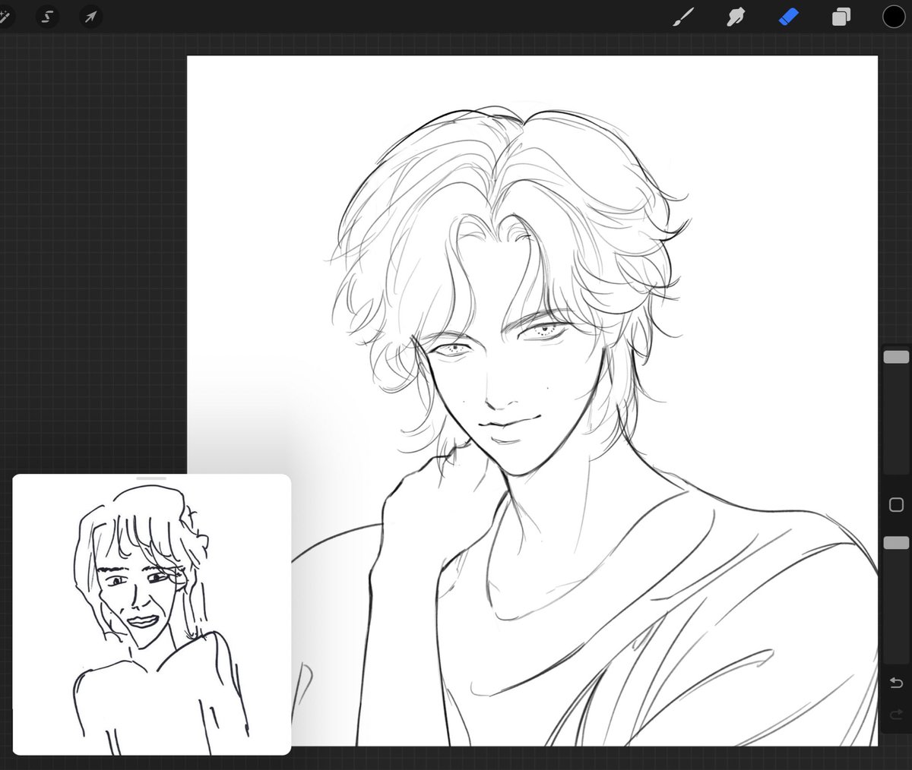Select the Eraser tool
Screen dimensions: 912x770
pos(788,17)
